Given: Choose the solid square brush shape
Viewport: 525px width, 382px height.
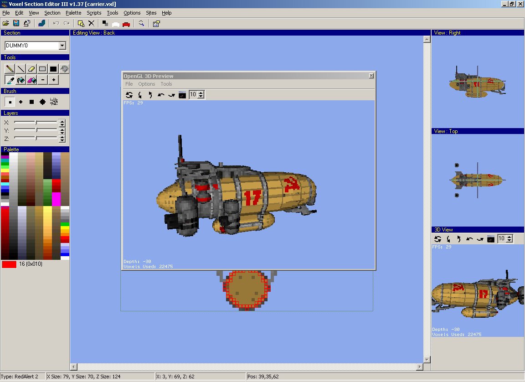Looking at the screenshot, I should point(31,102).
